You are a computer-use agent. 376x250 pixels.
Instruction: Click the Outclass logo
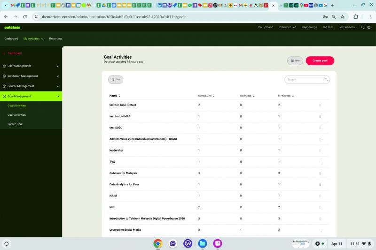coord(12,27)
